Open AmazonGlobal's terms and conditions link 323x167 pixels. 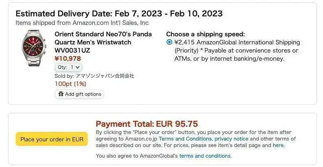click(x=205, y=156)
